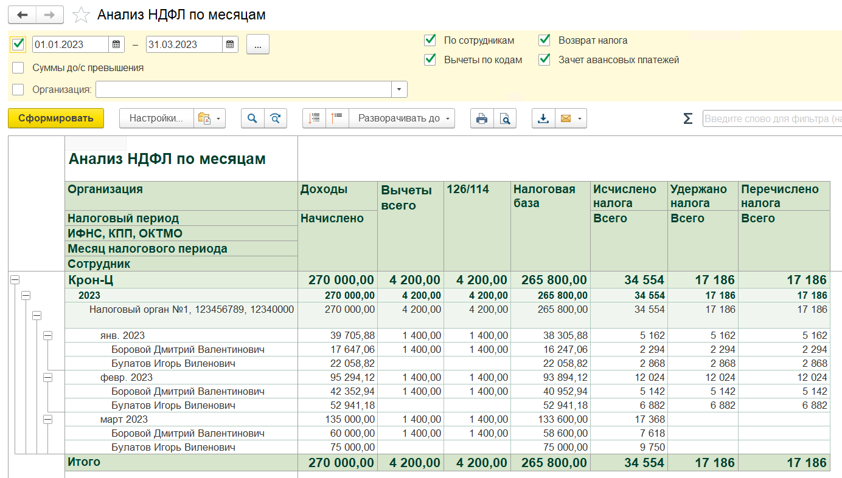The image size is (842, 478).
Task: Print the report with printer icon
Action: [x=482, y=118]
